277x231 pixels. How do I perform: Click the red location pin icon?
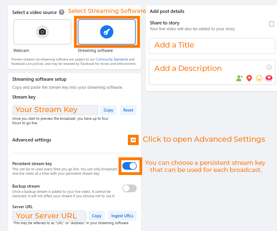pyautogui.click(x=249, y=79)
